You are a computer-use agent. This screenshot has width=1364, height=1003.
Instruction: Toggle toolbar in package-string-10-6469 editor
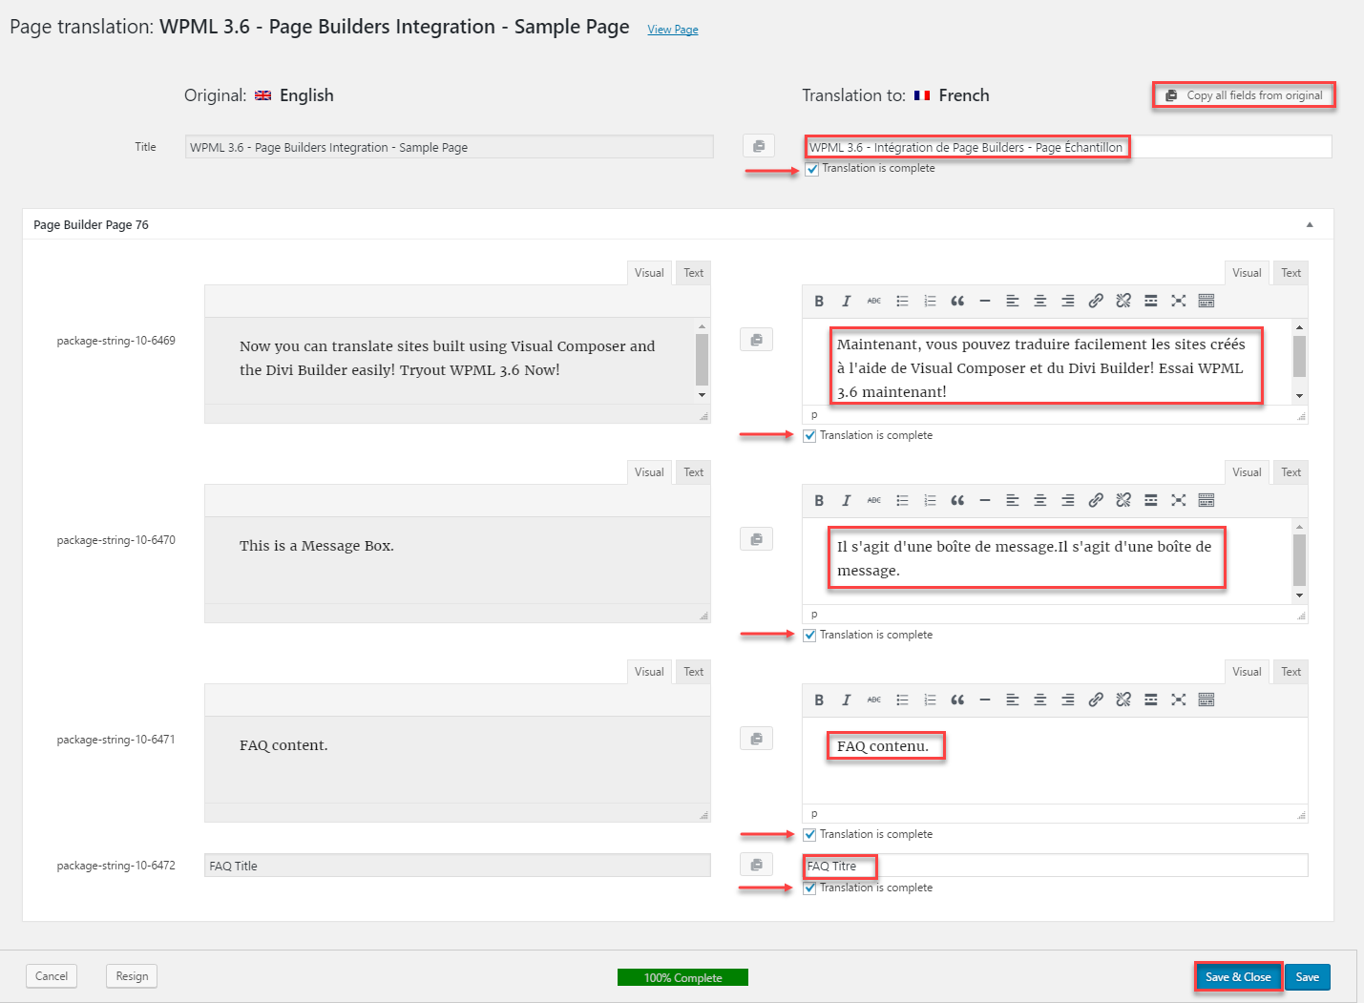[x=1207, y=301]
